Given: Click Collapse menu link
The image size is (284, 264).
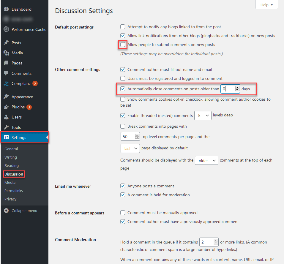Looking at the screenshot, I should tap(24, 211).
